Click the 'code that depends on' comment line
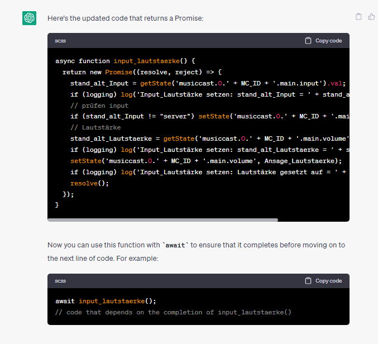Image resolution: width=378 pixels, height=344 pixels. click(x=173, y=312)
